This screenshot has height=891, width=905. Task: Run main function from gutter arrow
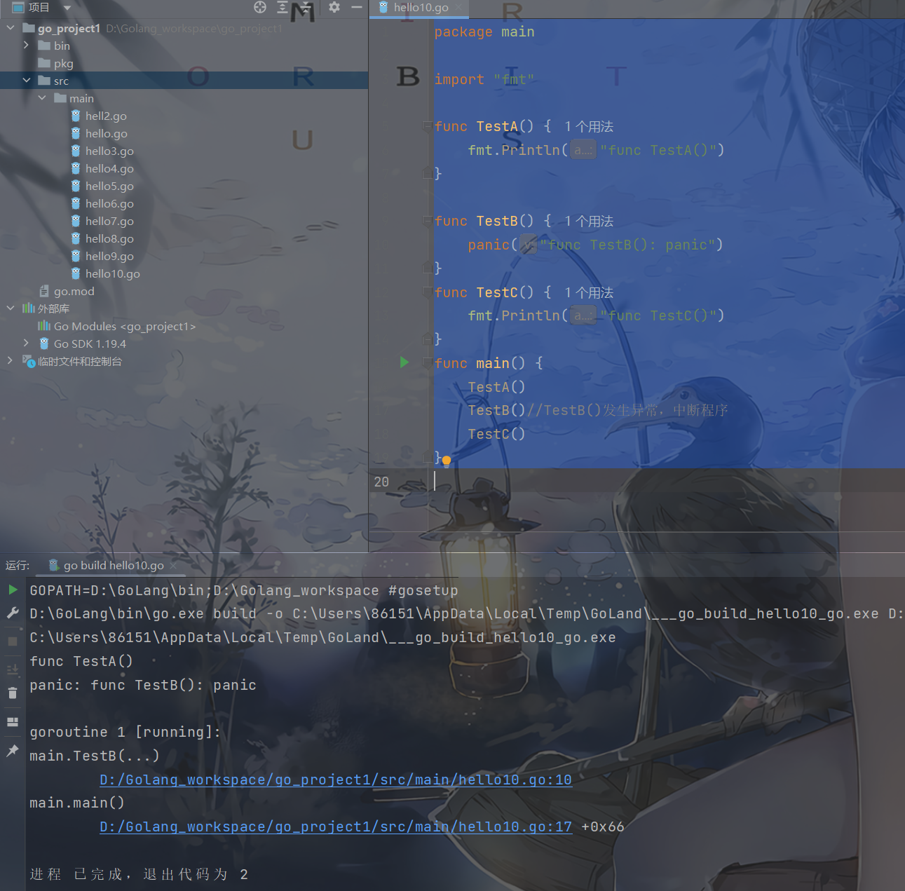[x=404, y=362]
